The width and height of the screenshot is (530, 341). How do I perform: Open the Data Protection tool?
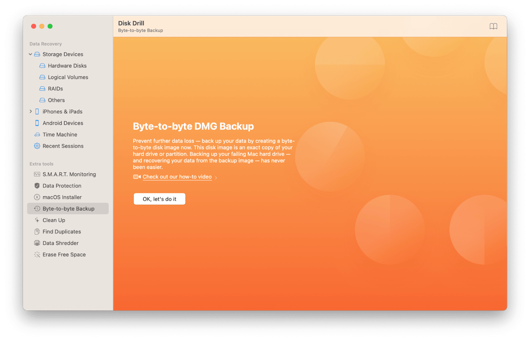click(61, 186)
